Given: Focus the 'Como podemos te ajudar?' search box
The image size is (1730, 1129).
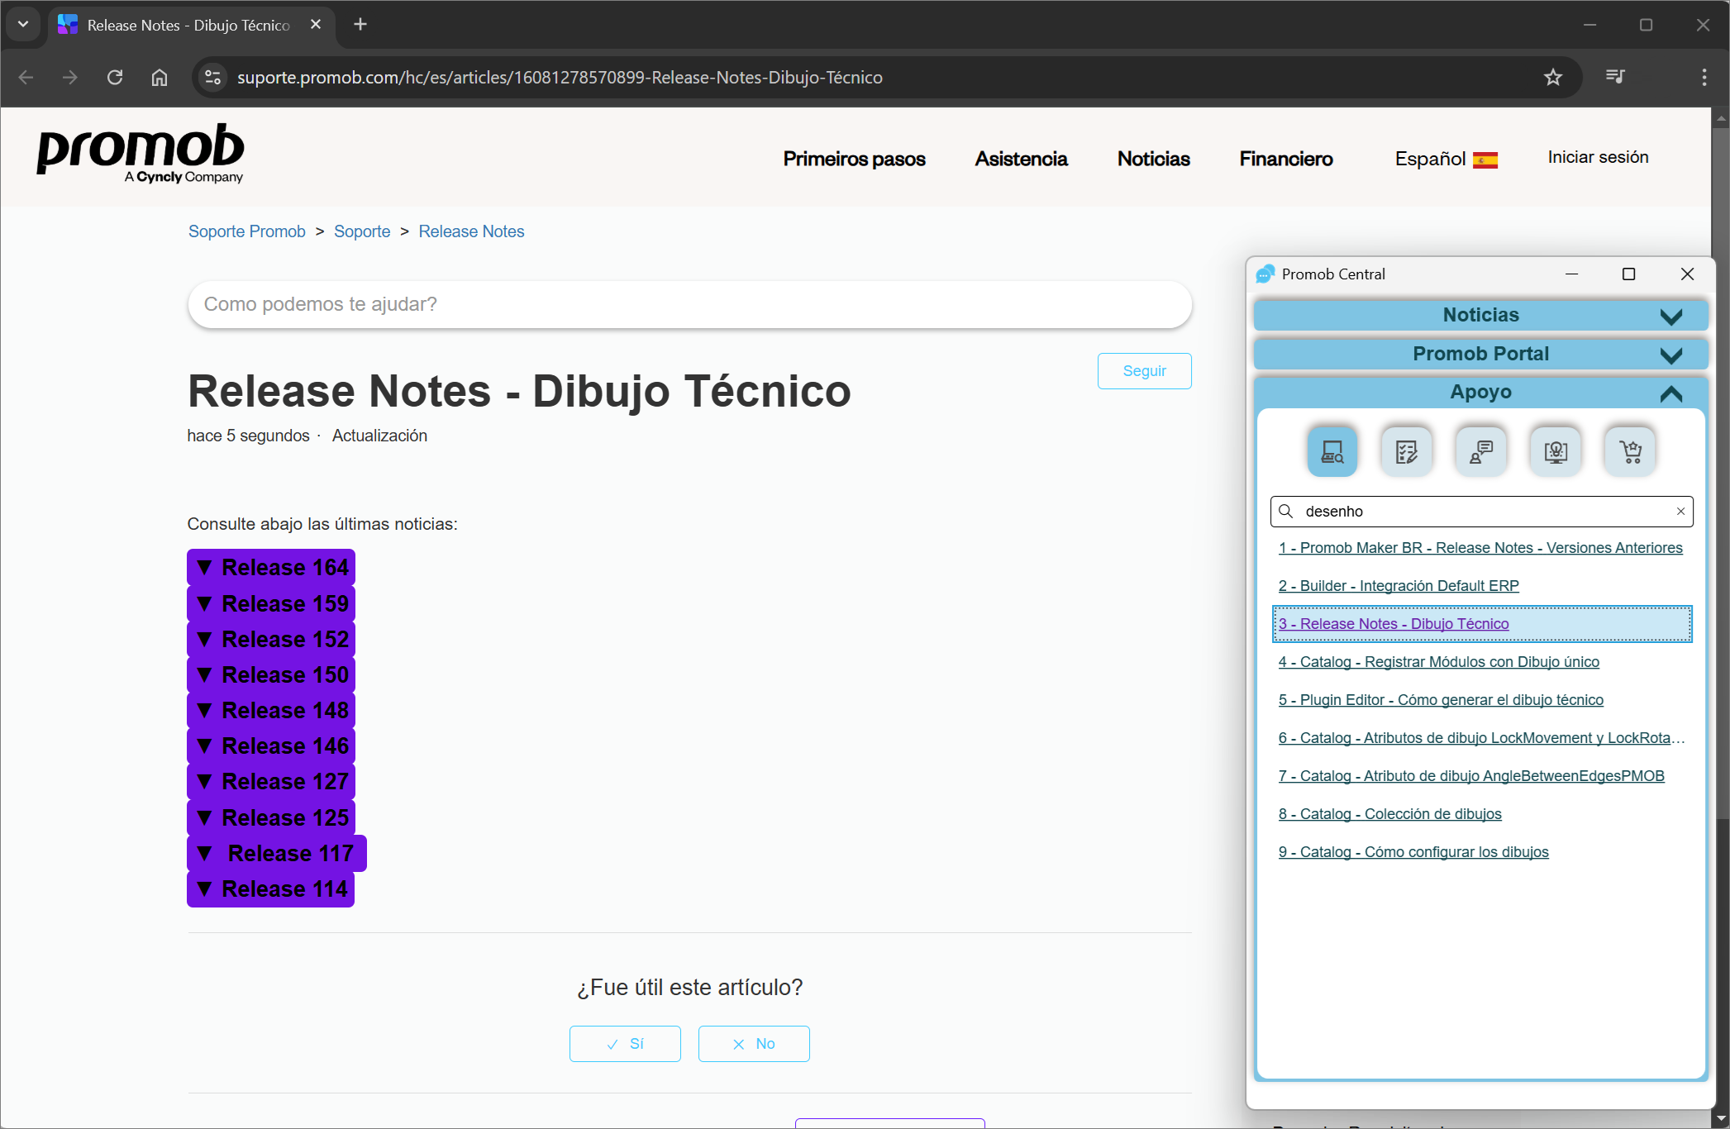Looking at the screenshot, I should [689, 304].
